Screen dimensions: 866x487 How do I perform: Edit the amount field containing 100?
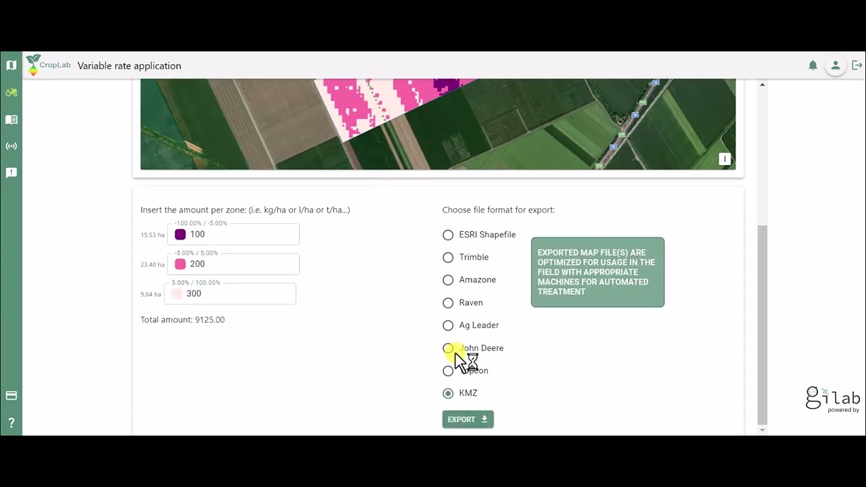[233, 234]
